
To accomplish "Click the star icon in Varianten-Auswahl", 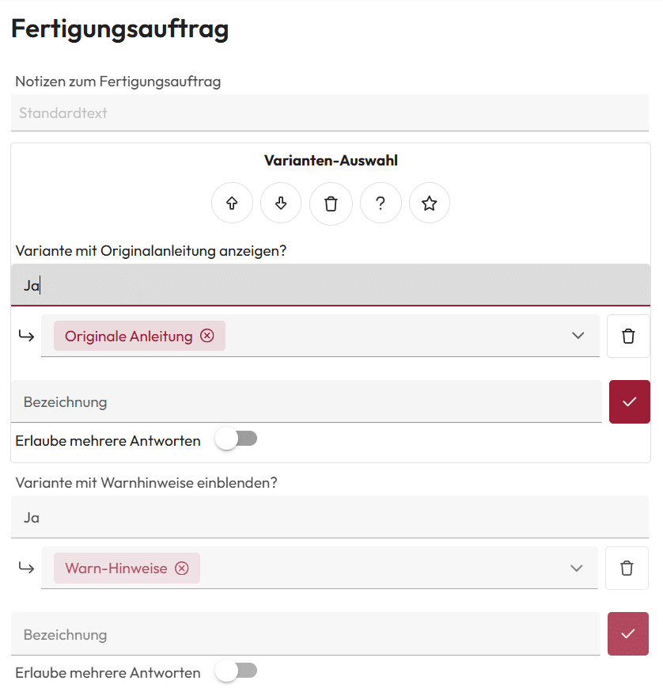I will pos(430,203).
